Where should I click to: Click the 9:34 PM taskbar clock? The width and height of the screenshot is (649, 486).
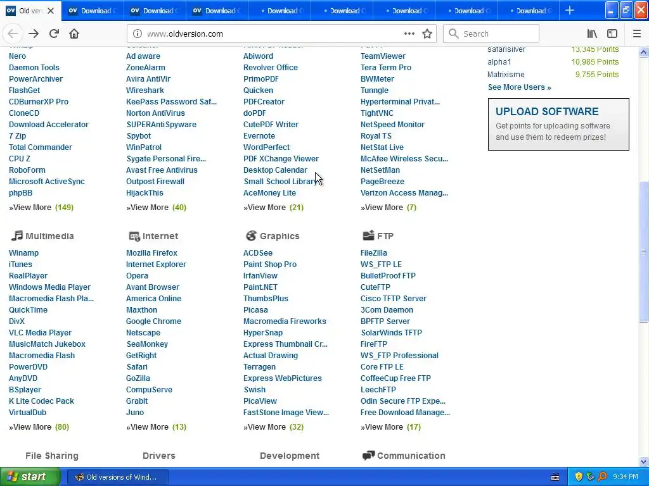(x=625, y=477)
